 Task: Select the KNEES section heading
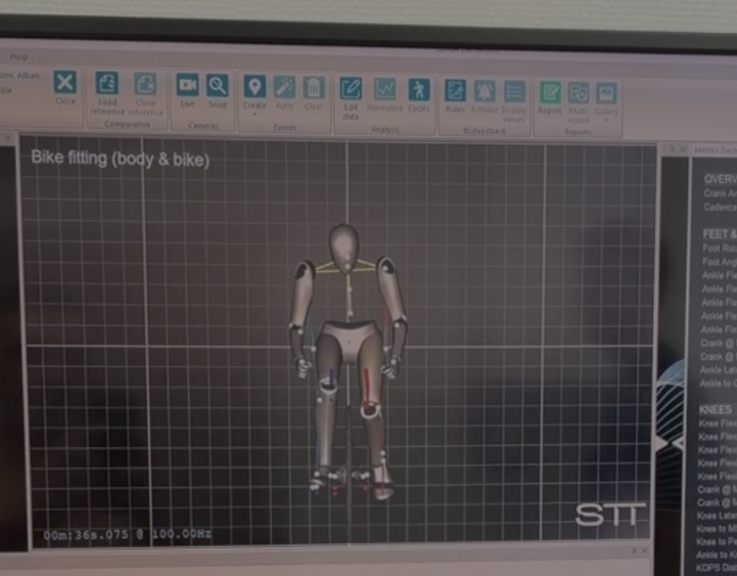715,409
